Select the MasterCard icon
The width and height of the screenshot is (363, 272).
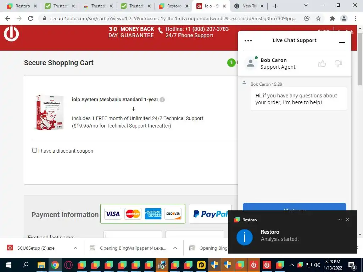click(x=133, y=214)
